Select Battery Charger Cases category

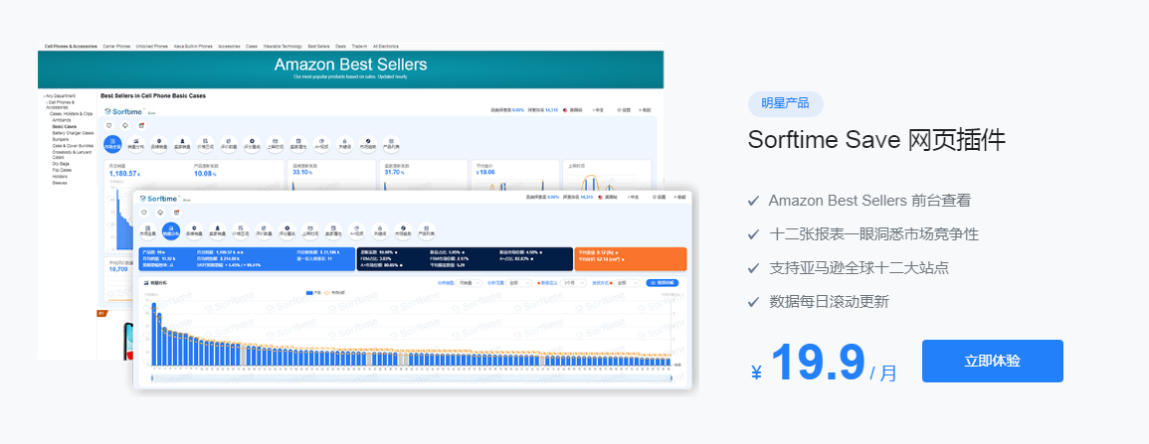(x=74, y=133)
